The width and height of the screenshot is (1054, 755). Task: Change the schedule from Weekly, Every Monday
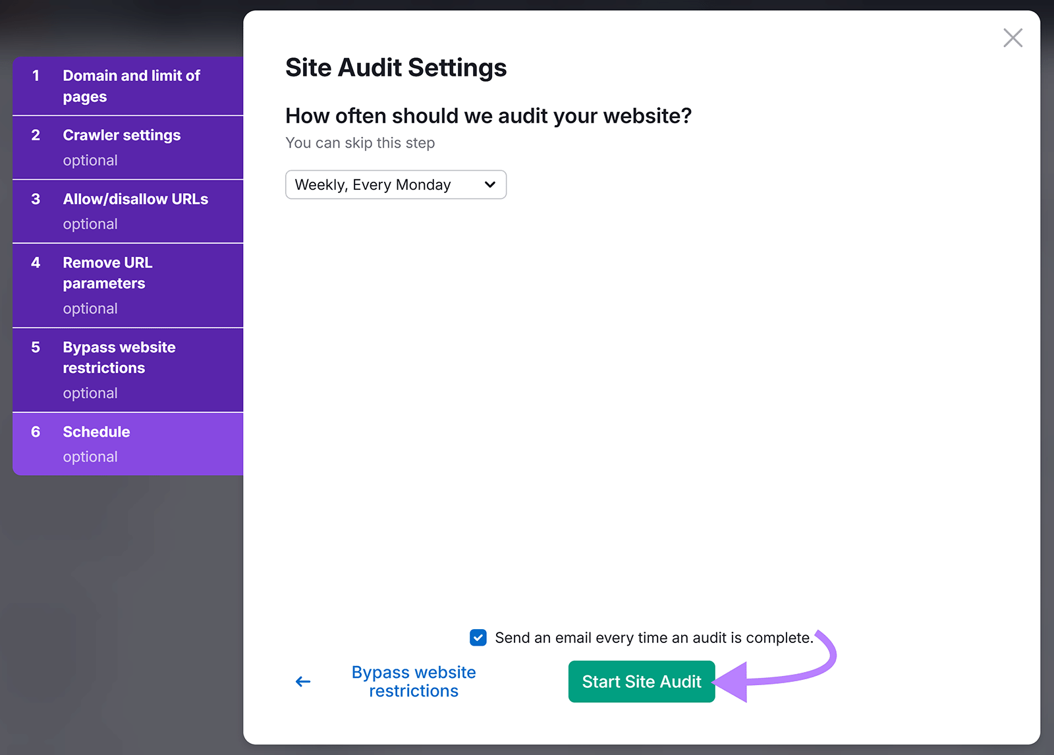395,184
